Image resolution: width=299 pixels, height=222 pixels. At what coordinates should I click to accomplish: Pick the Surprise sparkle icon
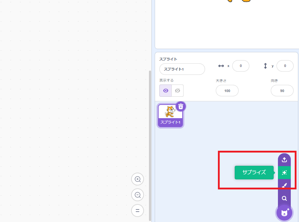tap(284, 173)
